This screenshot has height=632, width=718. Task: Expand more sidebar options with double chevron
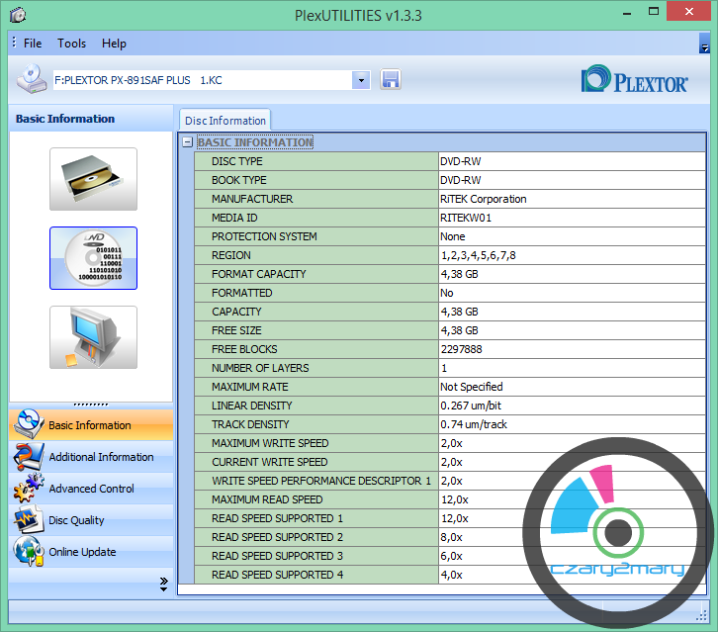(163, 585)
